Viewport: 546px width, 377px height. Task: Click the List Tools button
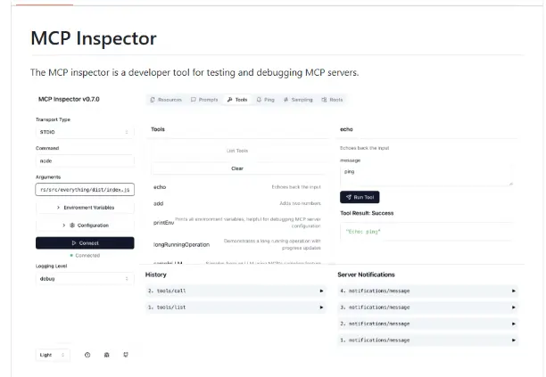click(236, 151)
